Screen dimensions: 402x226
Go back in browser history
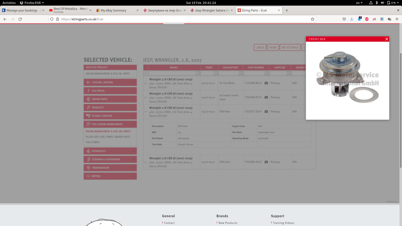tap(5, 19)
